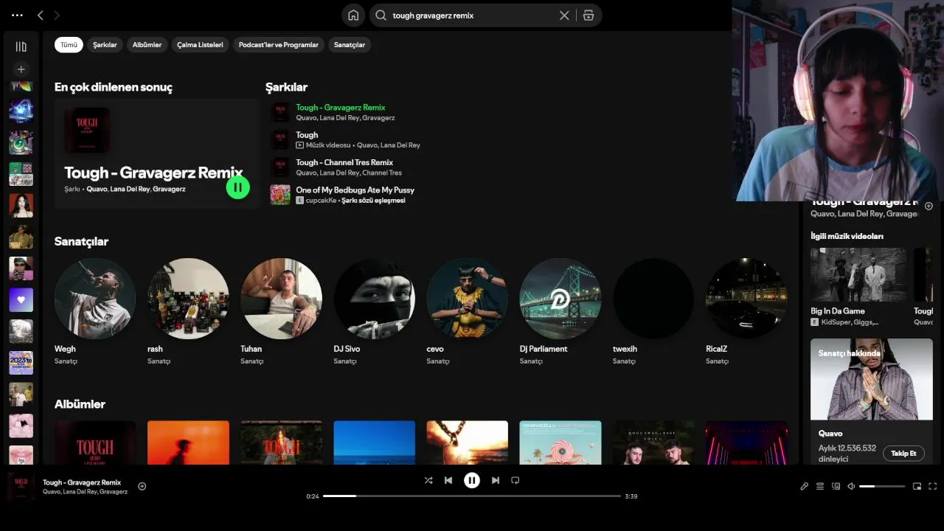Screen dimensions: 944x531
Task: Open the three-dots app menu
Action: [18, 15]
